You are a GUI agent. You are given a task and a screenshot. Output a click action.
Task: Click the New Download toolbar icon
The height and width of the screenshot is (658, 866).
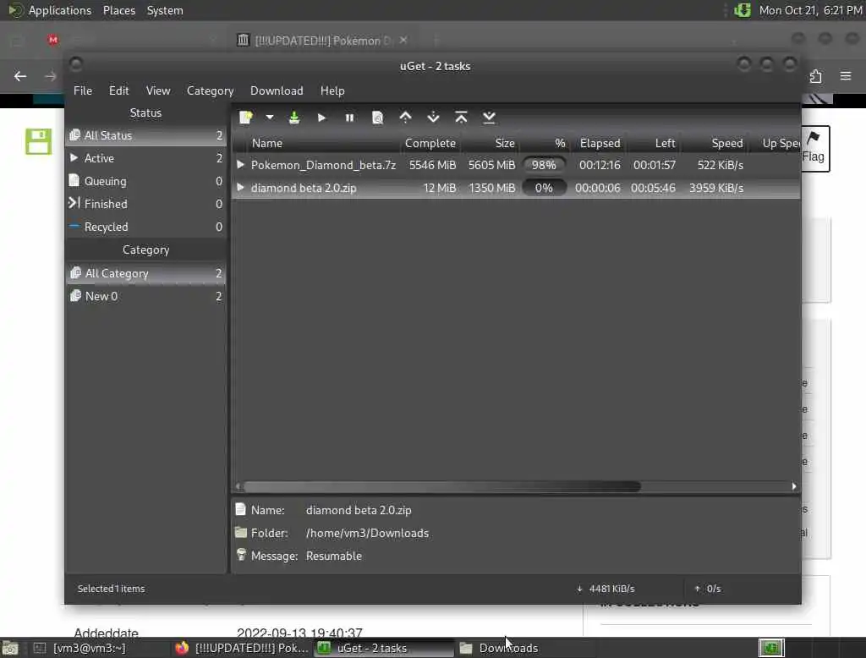pos(246,117)
